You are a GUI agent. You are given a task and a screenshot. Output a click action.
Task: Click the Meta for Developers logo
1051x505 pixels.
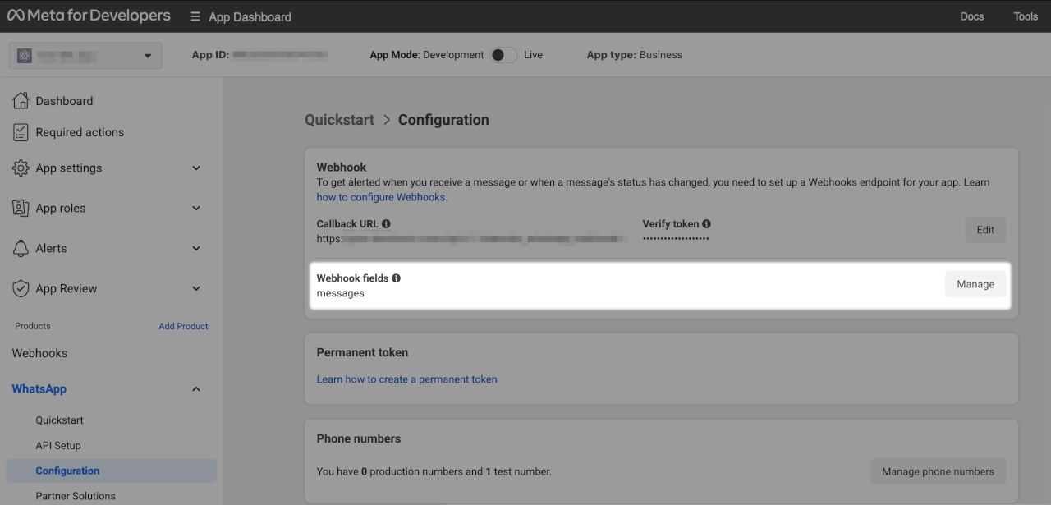[x=89, y=16]
